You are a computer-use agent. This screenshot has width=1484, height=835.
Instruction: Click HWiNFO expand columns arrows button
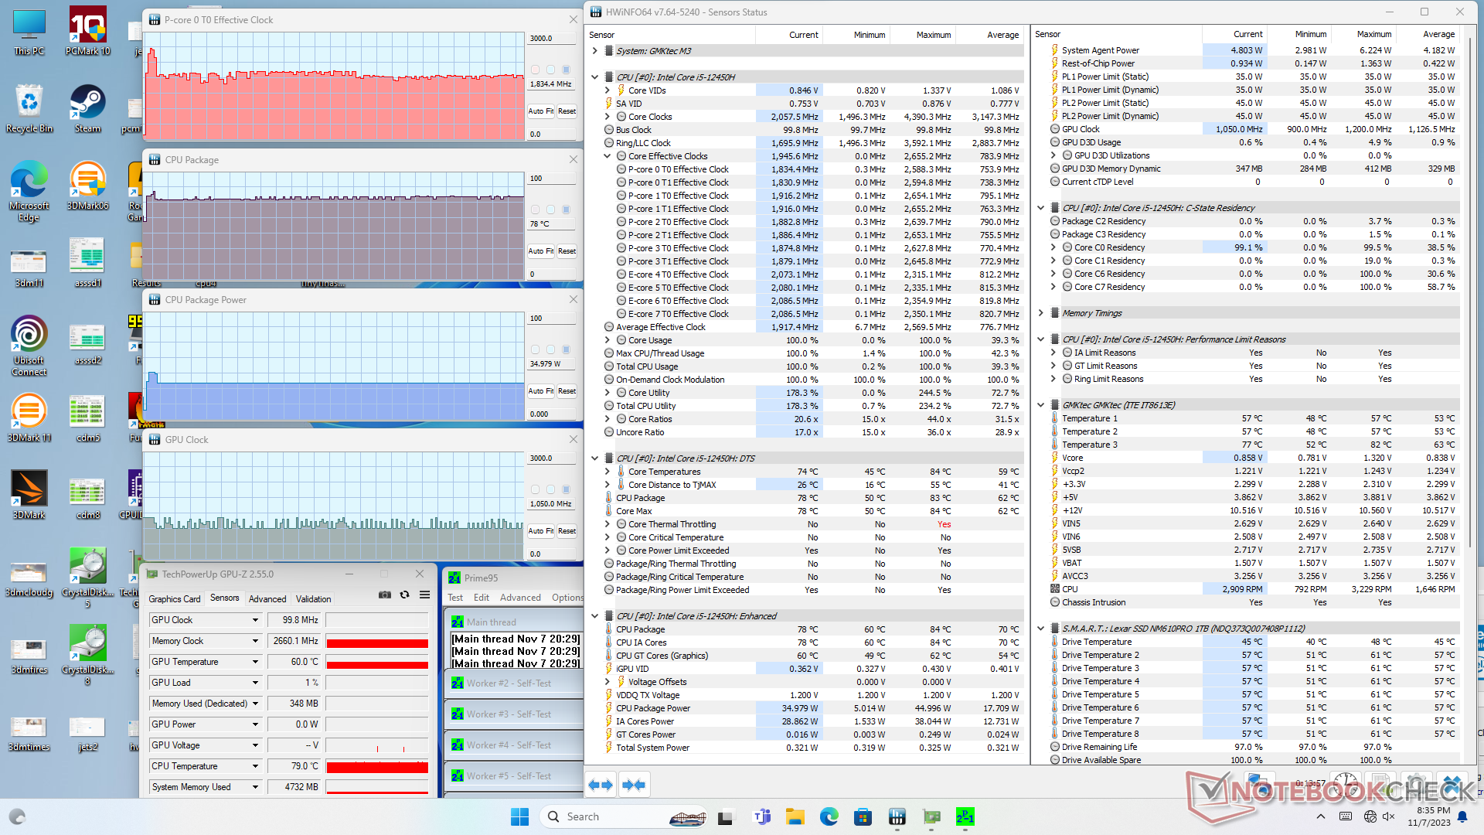pyautogui.click(x=601, y=785)
